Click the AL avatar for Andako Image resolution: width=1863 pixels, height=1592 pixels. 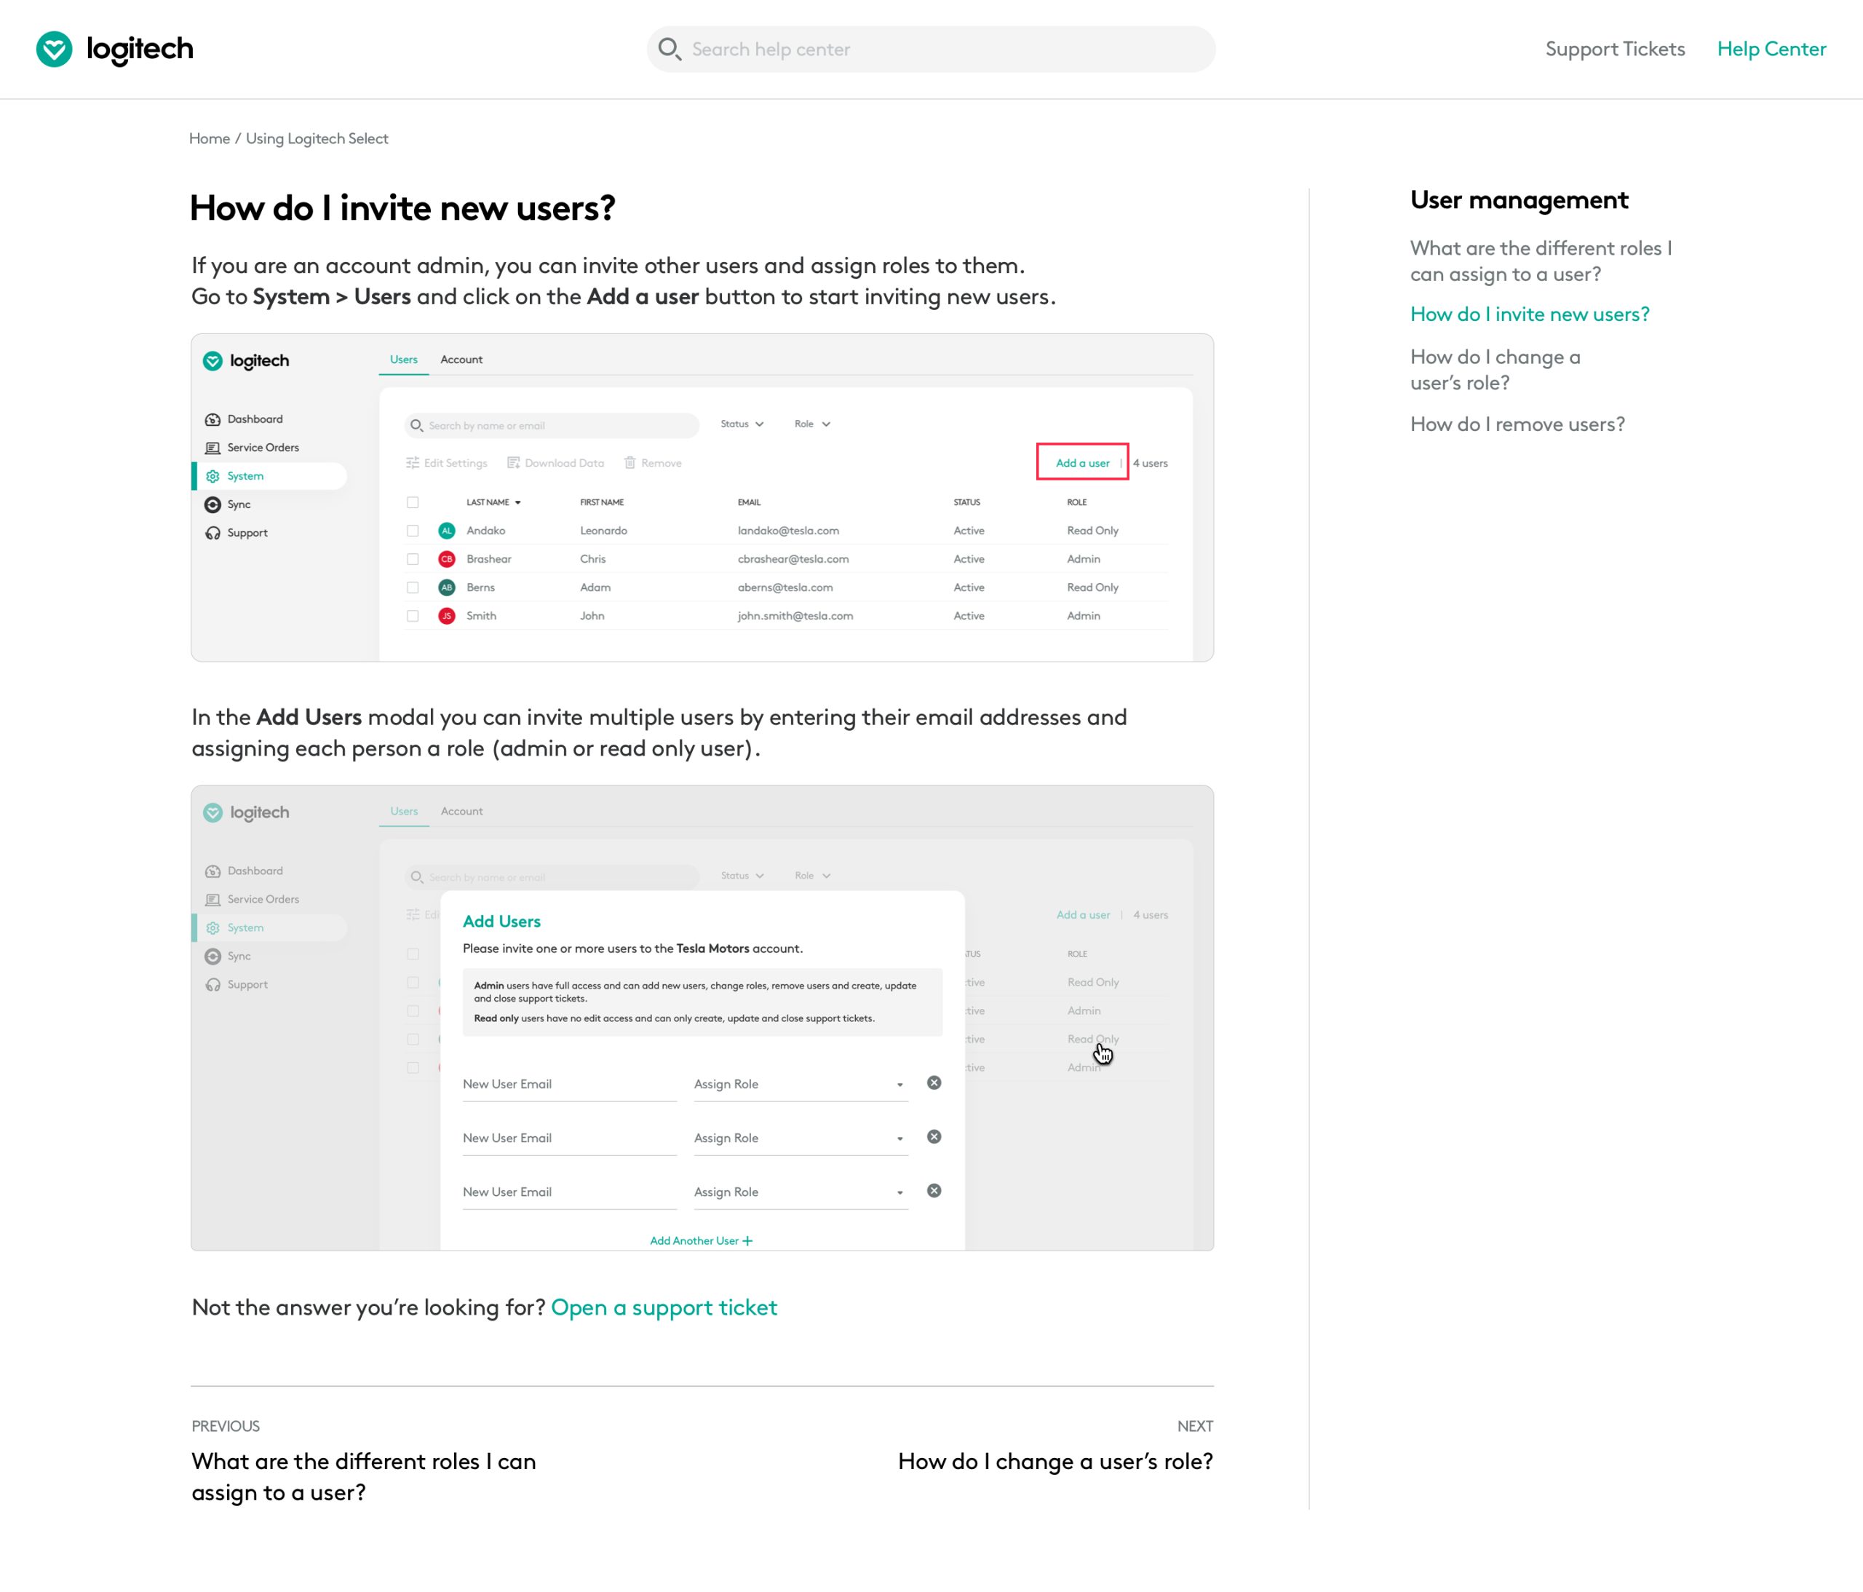(447, 531)
